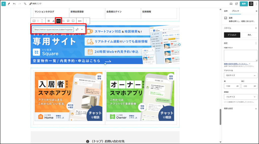
Task: Switch to the 全体 tab
Action: [226, 11]
